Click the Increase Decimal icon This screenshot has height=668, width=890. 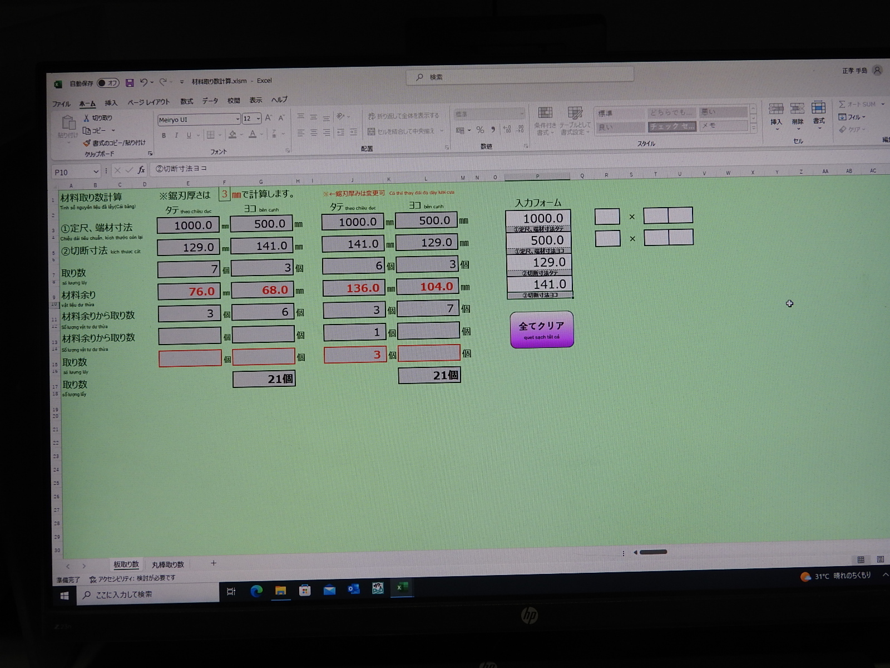point(507,129)
